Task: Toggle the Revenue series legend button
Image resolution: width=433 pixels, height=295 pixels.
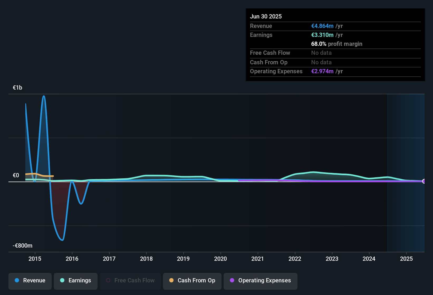Action: point(30,281)
